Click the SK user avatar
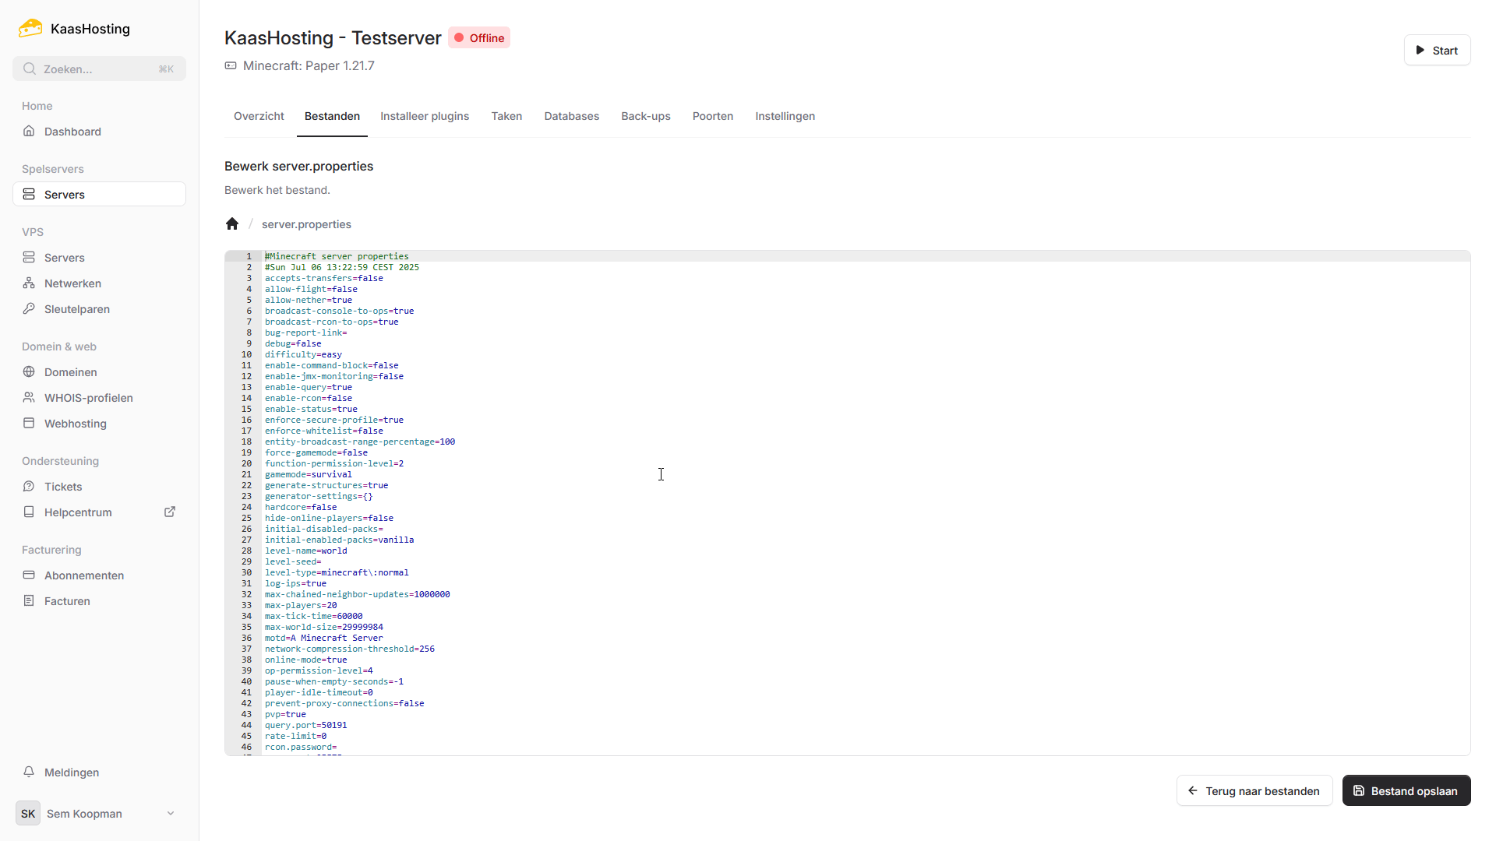1496x841 pixels. pos(28,814)
